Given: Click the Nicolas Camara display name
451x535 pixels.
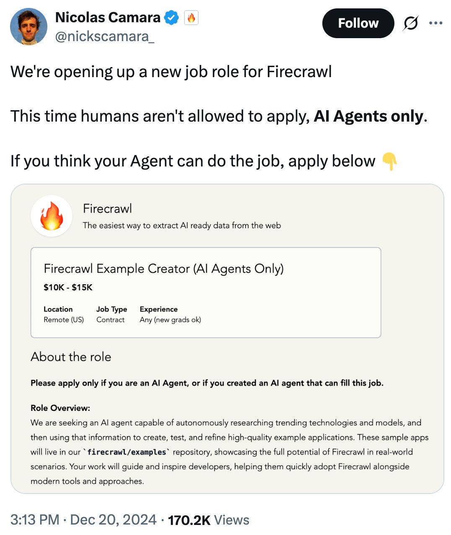Looking at the screenshot, I should click(108, 18).
